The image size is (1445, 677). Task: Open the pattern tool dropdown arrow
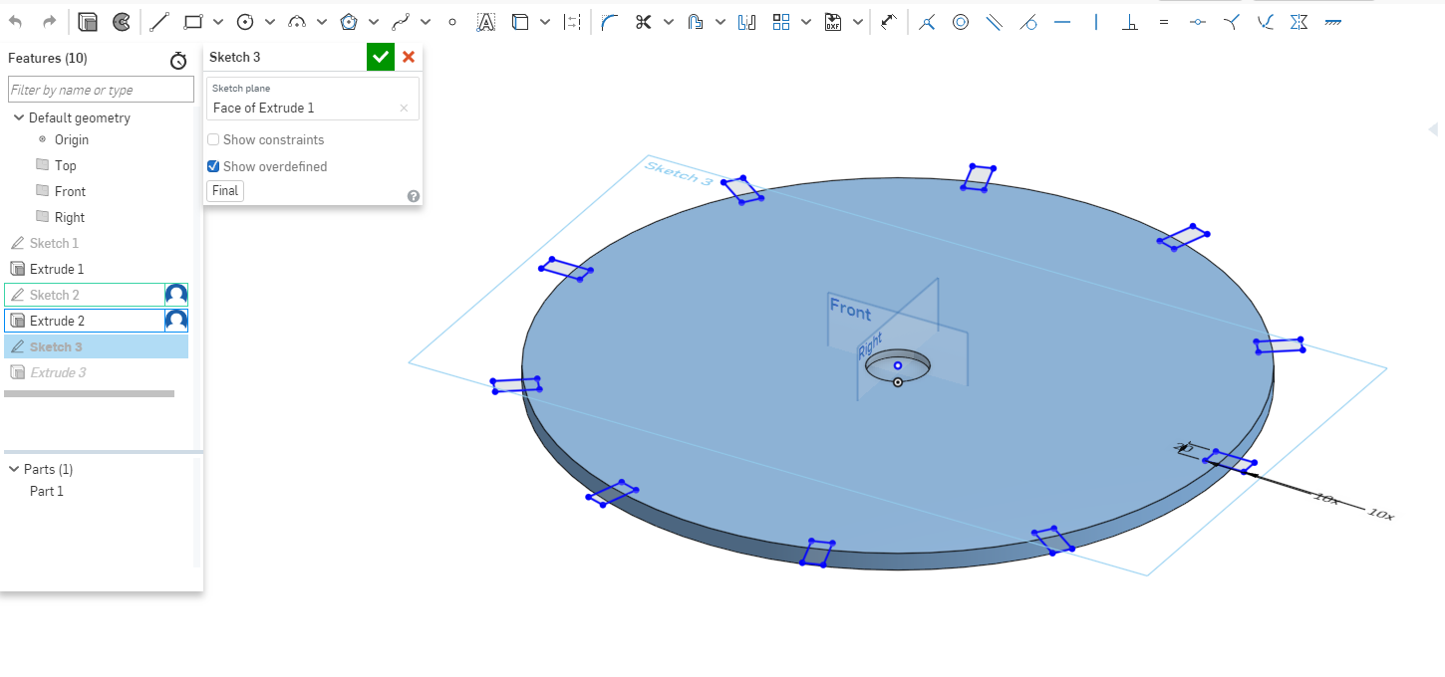806,21
